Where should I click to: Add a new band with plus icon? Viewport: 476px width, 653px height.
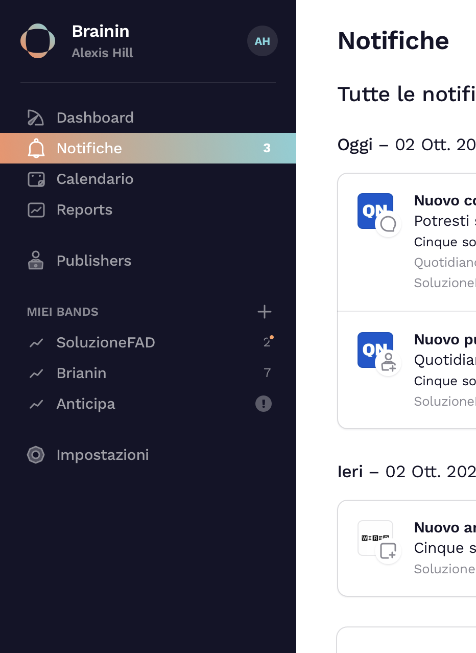264,312
